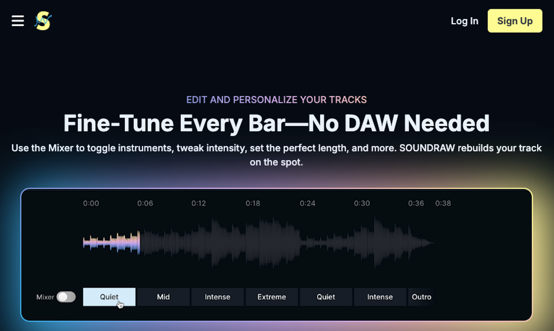Click the 0:06 timeline marker
Image resolution: width=554 pixels, height=331 pixels.
145,203
